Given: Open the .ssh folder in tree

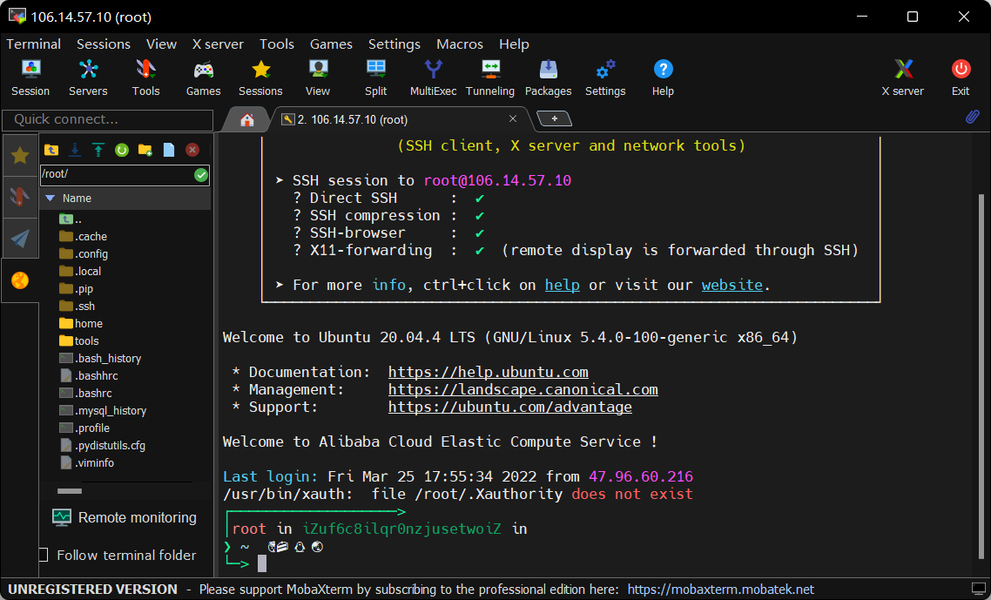Looking at the screenshot, I should pos(84,306).
